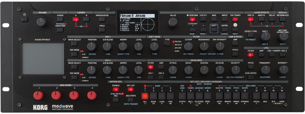The width and height of the screenshot is (305, 114).
Task: Select the PERFORM page button
Action: [193, 19]
